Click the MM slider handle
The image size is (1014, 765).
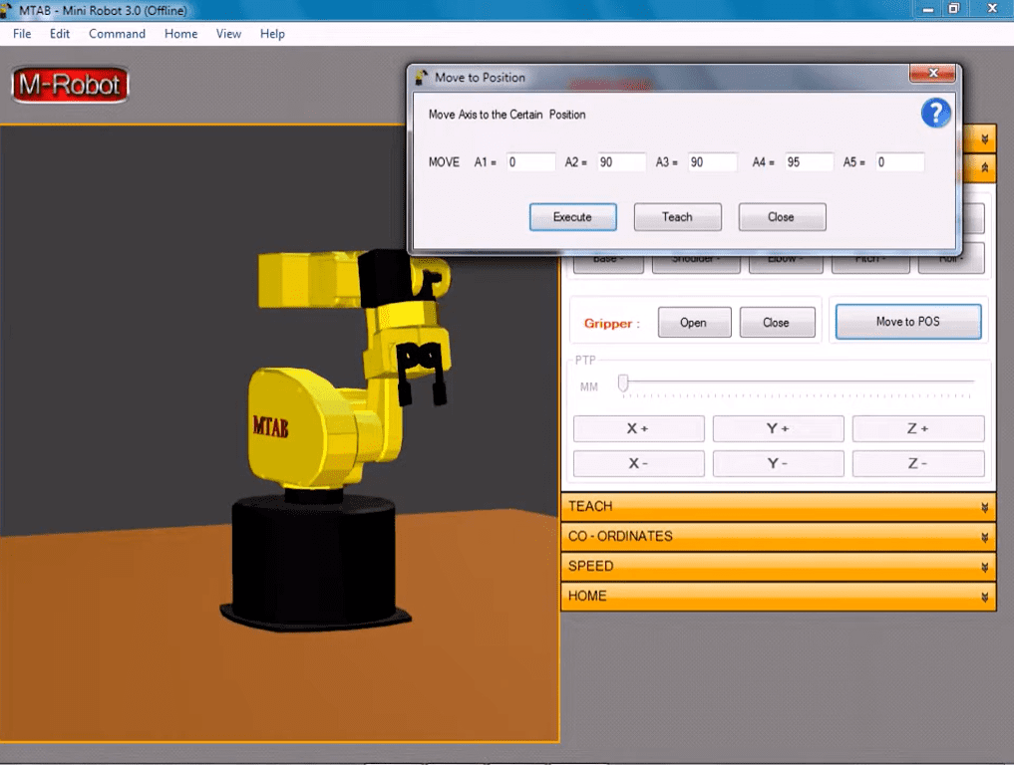pos(623,382)
